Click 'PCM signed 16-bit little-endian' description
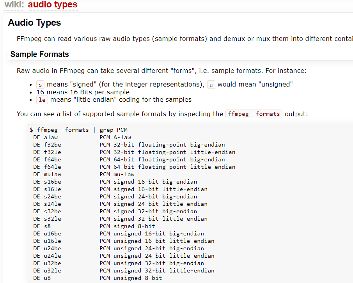This screenshot has height=283, width=353. click(x=154, y=189)
